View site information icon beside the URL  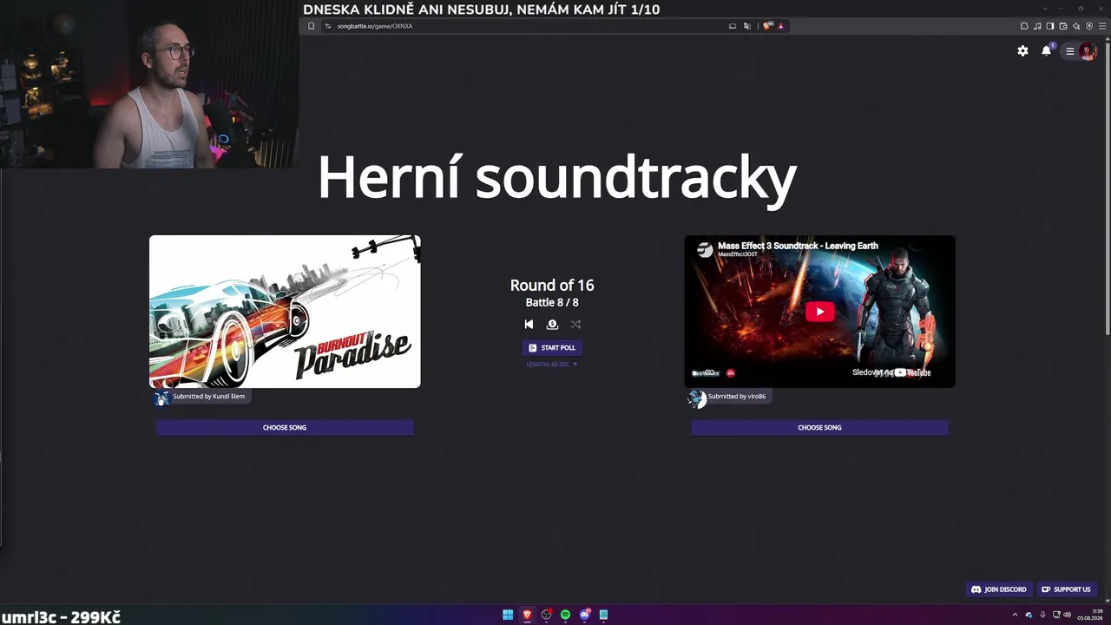pos(328,26)
